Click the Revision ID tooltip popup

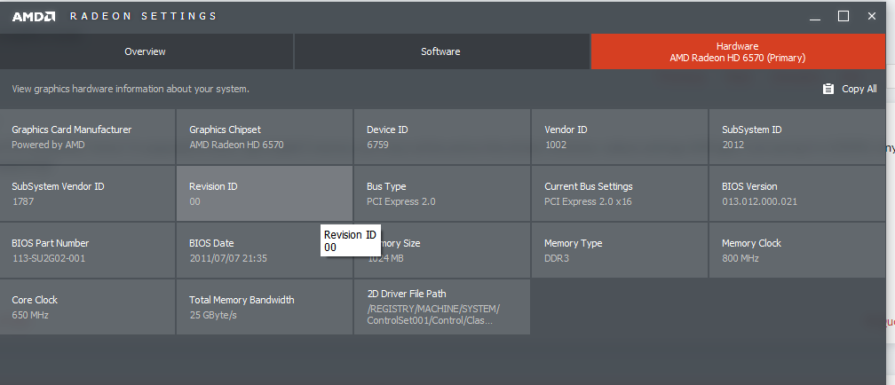pos(351,240)
